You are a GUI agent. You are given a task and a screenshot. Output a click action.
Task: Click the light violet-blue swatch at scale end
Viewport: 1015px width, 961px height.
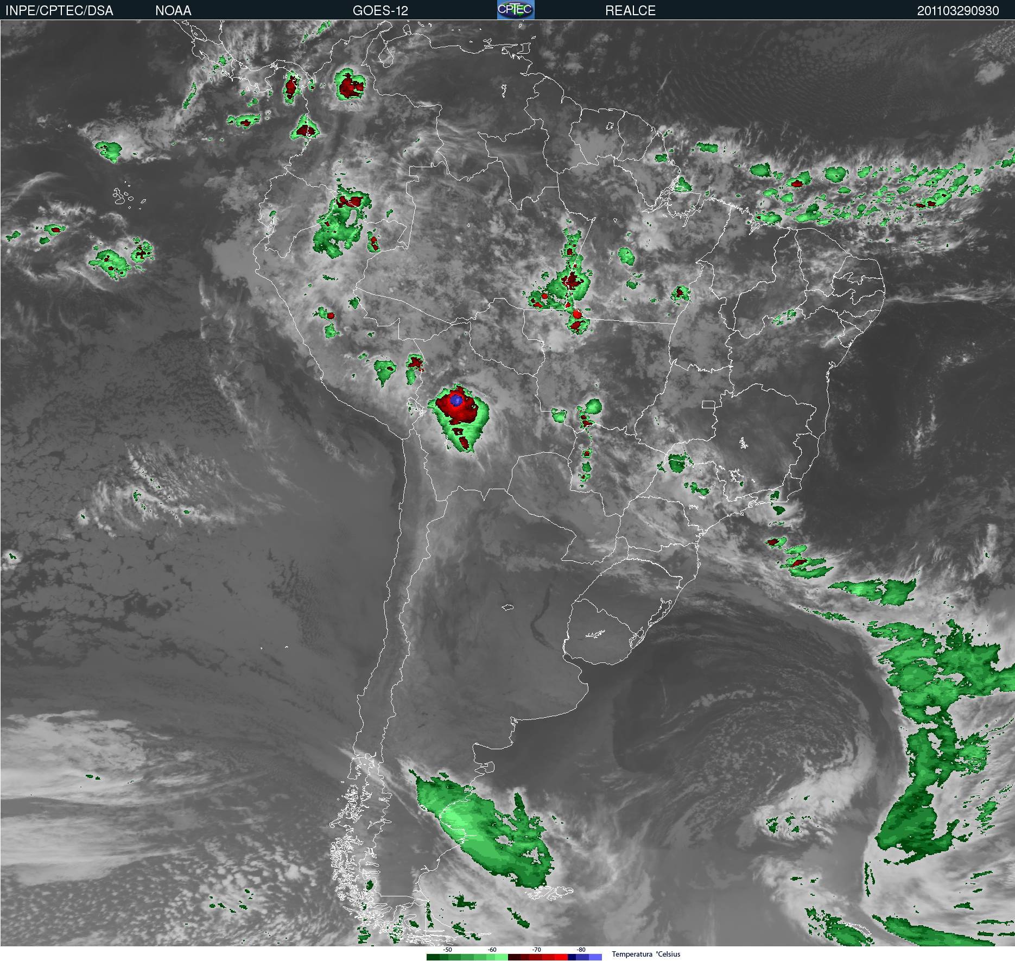pos(595,957)
